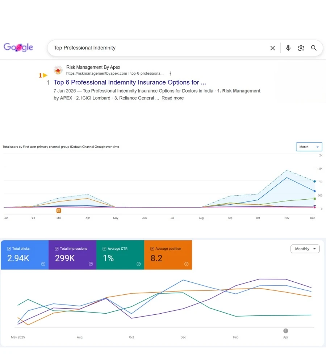
Task: Open three-dot menu beside result URL
Action: 170,73
